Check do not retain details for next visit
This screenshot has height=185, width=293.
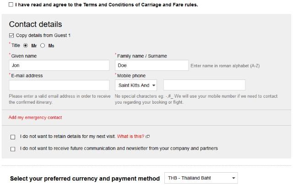click(x=13, y=137)
